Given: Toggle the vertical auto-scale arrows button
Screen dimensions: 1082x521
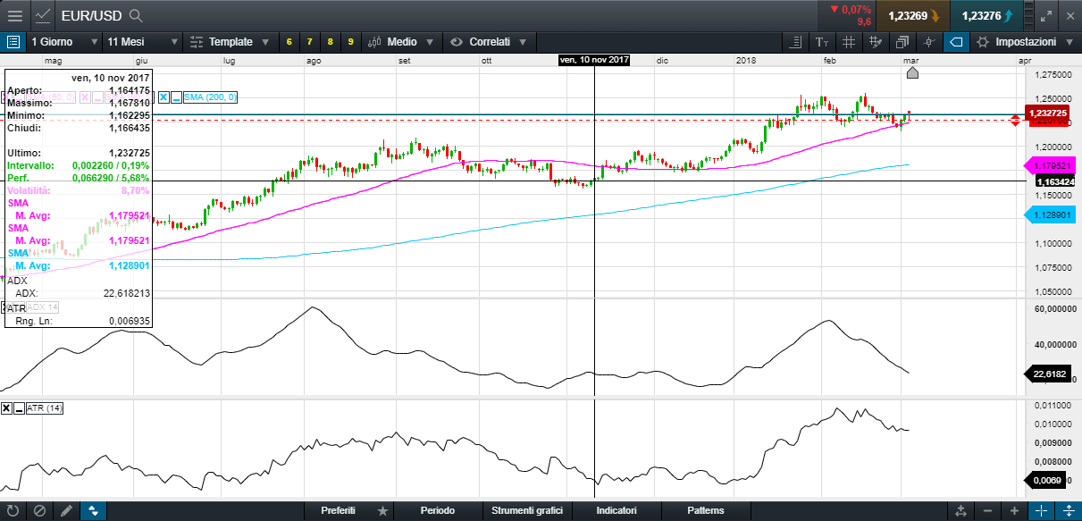Looking at the screenshot, I should pos(1068,511).
